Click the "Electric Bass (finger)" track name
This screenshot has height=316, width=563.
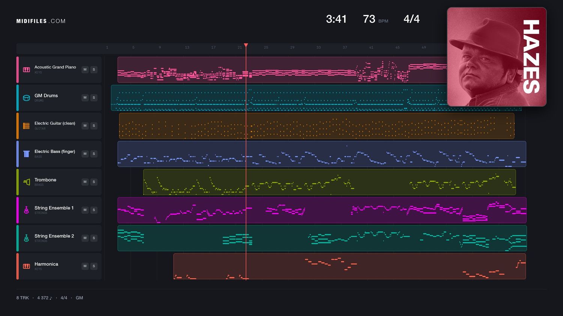coord(55,152)
